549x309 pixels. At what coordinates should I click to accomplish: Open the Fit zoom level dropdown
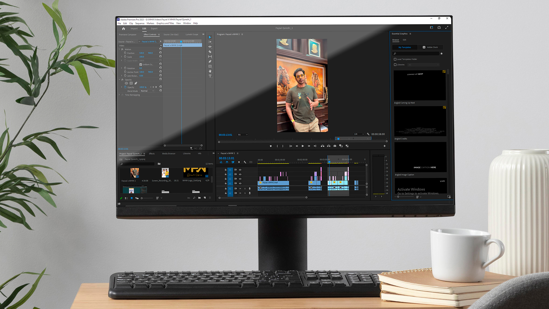pos(243,135)
